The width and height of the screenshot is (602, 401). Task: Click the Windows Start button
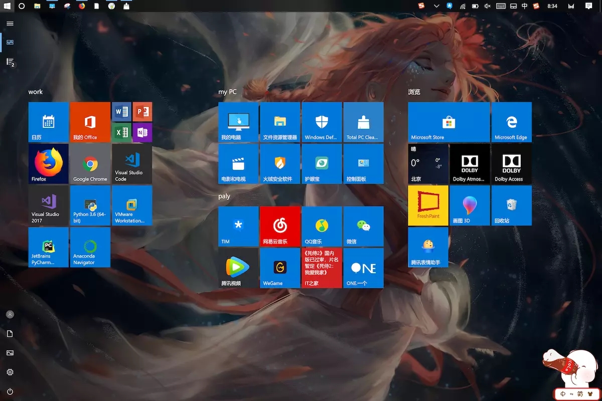7,6
